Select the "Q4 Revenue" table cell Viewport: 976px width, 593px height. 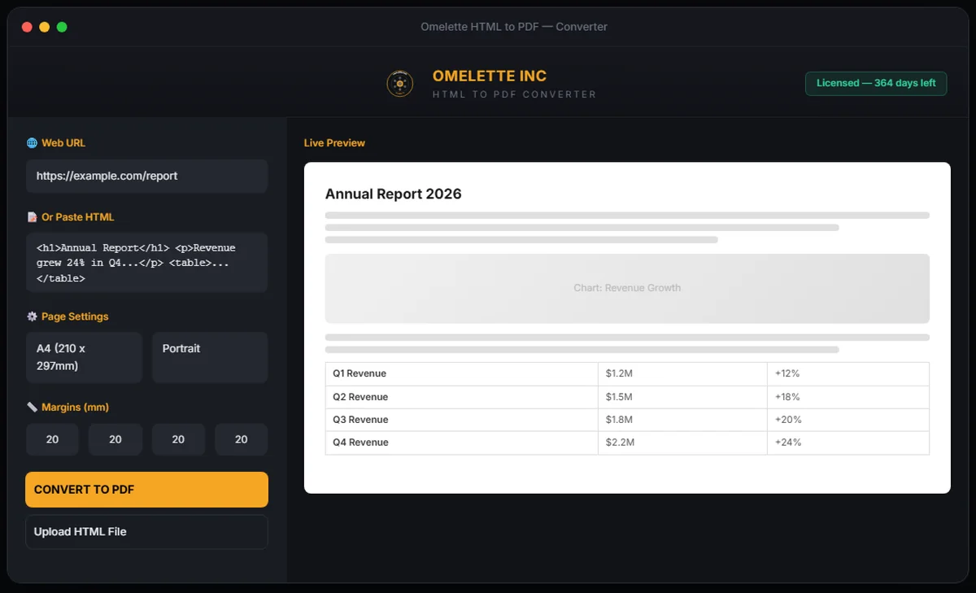pyautogui.click(x=461, y=443)
